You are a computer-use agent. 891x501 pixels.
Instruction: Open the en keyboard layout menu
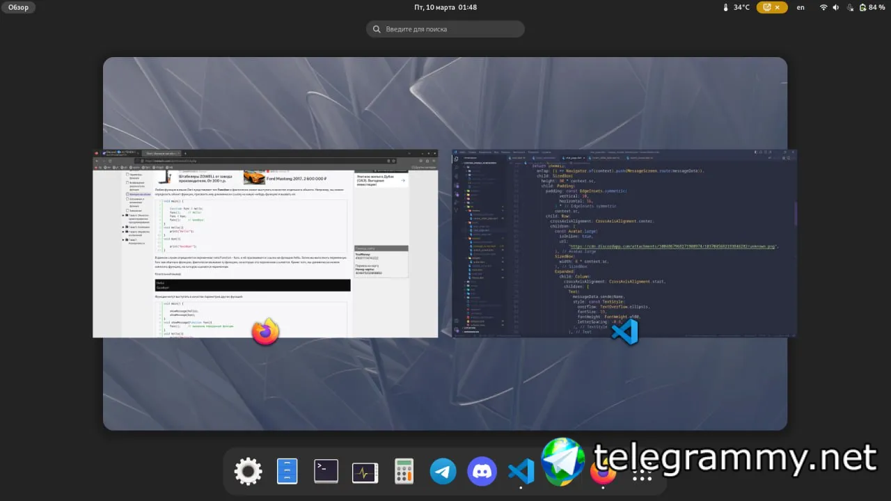click(801, 8)
